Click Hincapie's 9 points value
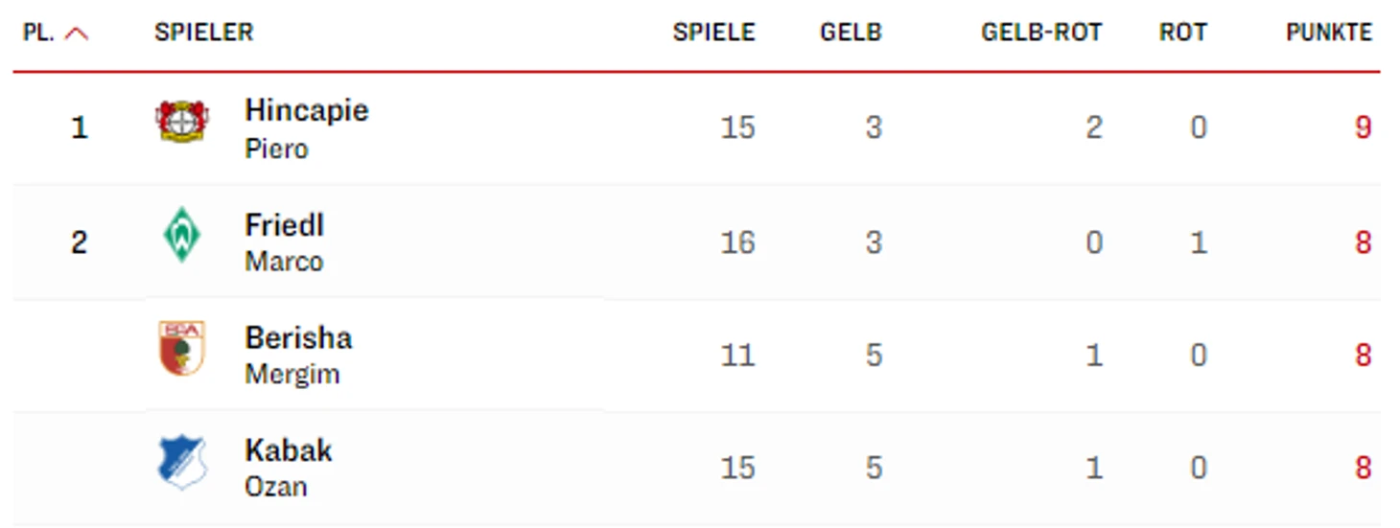The height and width of the screenshot is (528, 1400). [x=1363, y=127]
